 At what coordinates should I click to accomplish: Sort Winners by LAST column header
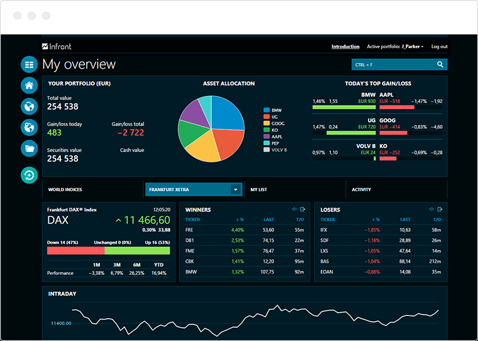[269, 219]
